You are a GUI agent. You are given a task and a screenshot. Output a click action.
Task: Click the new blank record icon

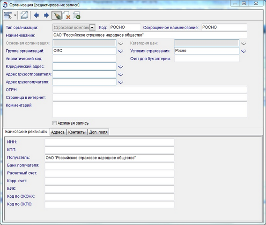point(24,15)
